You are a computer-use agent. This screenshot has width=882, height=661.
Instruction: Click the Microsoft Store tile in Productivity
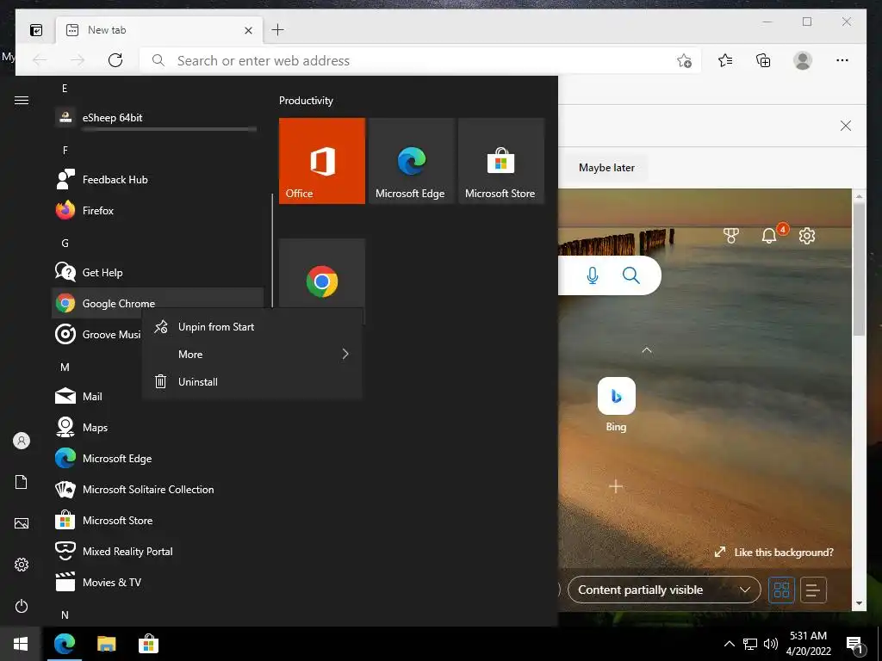tap(501, 161)
